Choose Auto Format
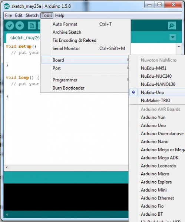 [x=85, y=24]
